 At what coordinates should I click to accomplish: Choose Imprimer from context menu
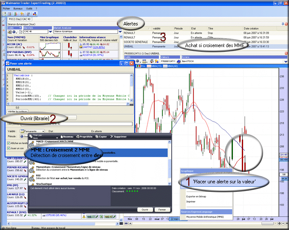(191, 202)
